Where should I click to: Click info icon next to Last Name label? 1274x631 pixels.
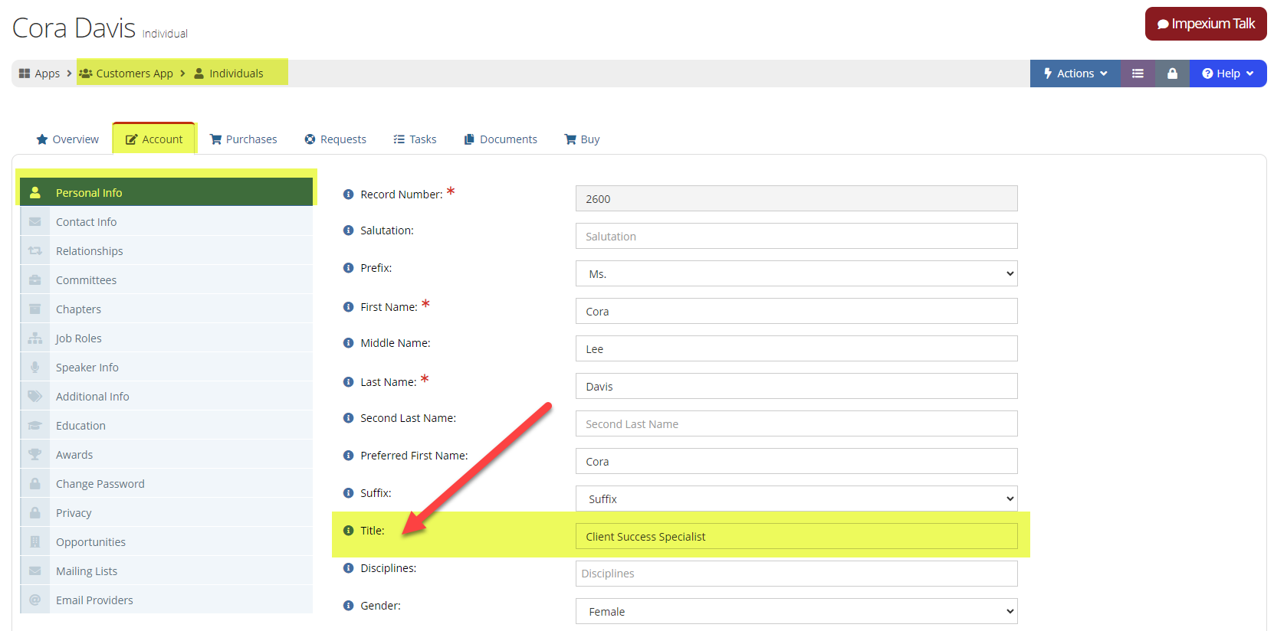pyautogui.click(x=348, y=382)
